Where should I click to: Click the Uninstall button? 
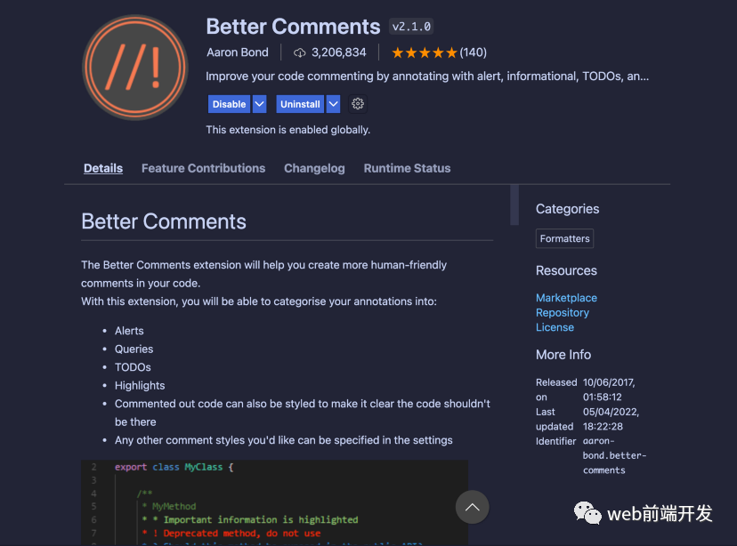[300, 104]
